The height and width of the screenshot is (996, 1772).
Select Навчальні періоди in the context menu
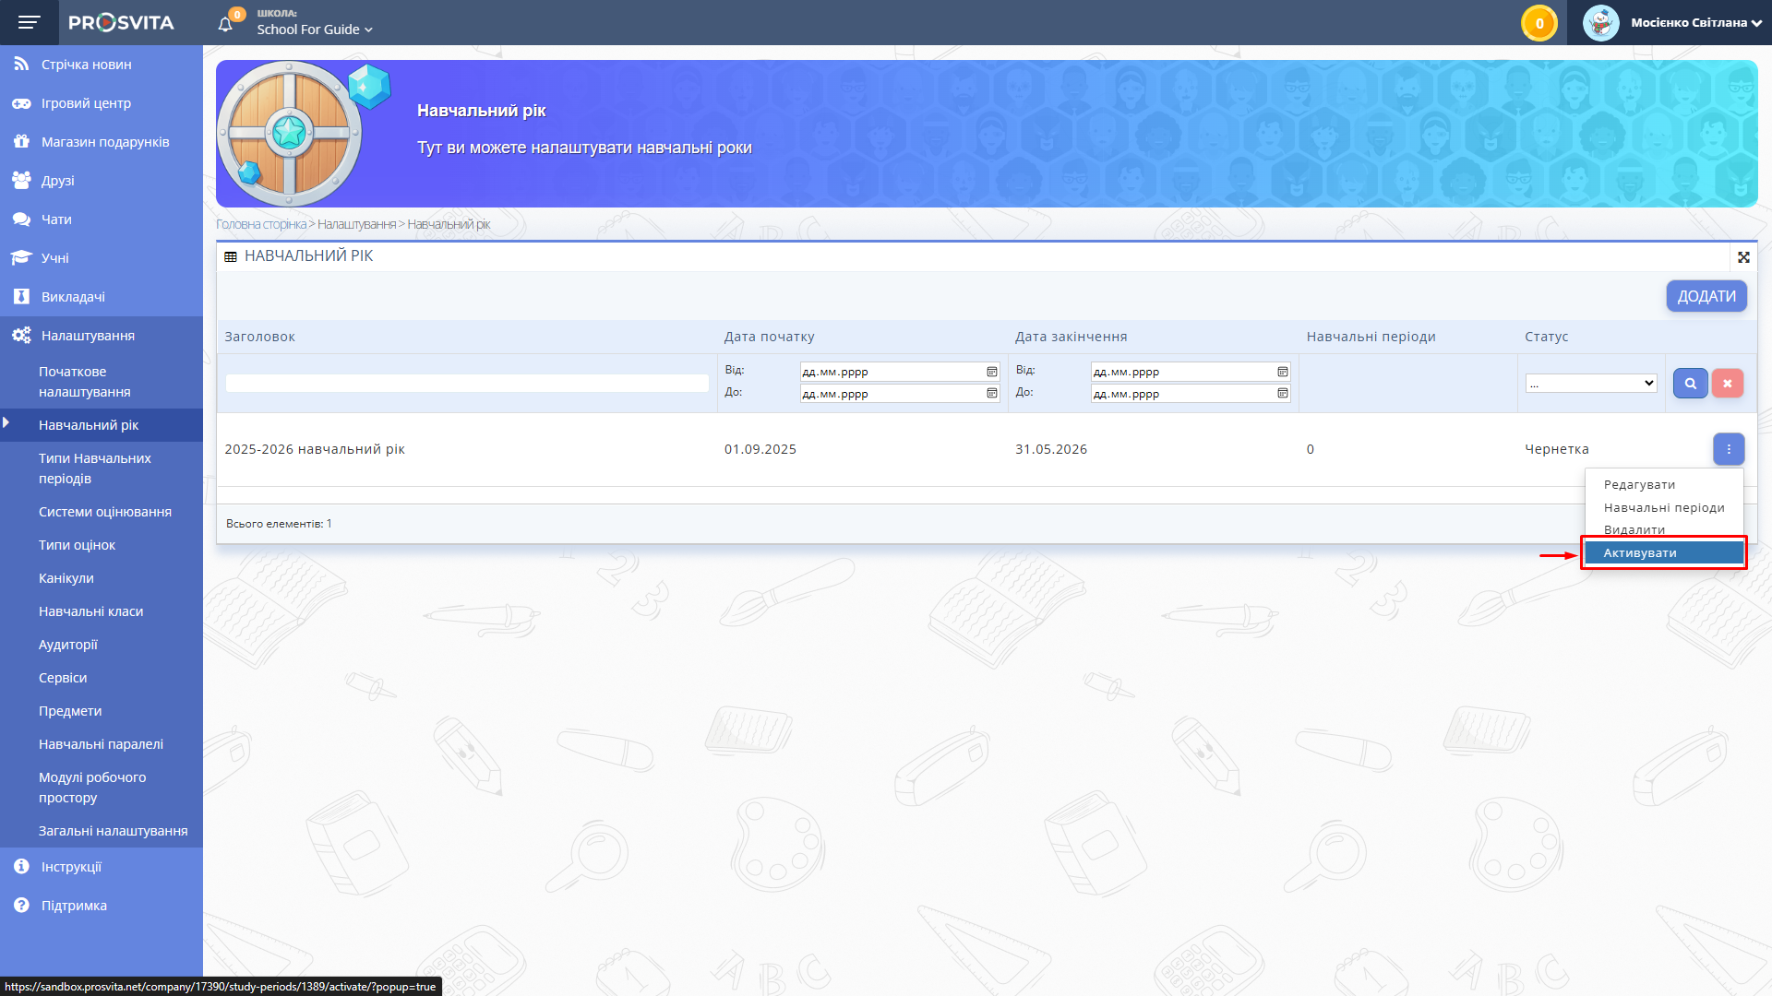pos(1663,508)
